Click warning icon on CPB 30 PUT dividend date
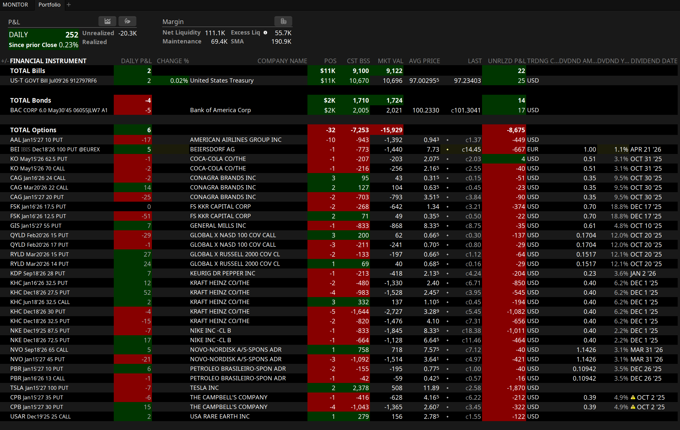Image resolution: width=680 pixels, height=430 pixels. click(x=633, y=407)
